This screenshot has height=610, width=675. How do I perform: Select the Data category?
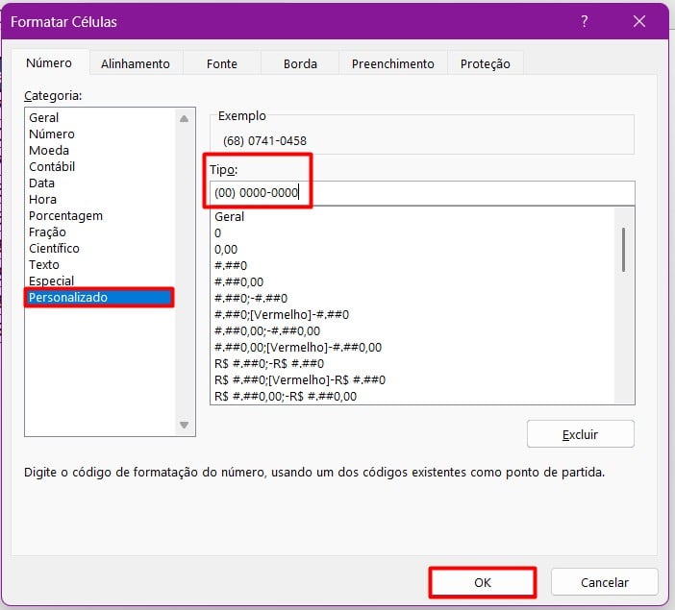click(100, 183)
